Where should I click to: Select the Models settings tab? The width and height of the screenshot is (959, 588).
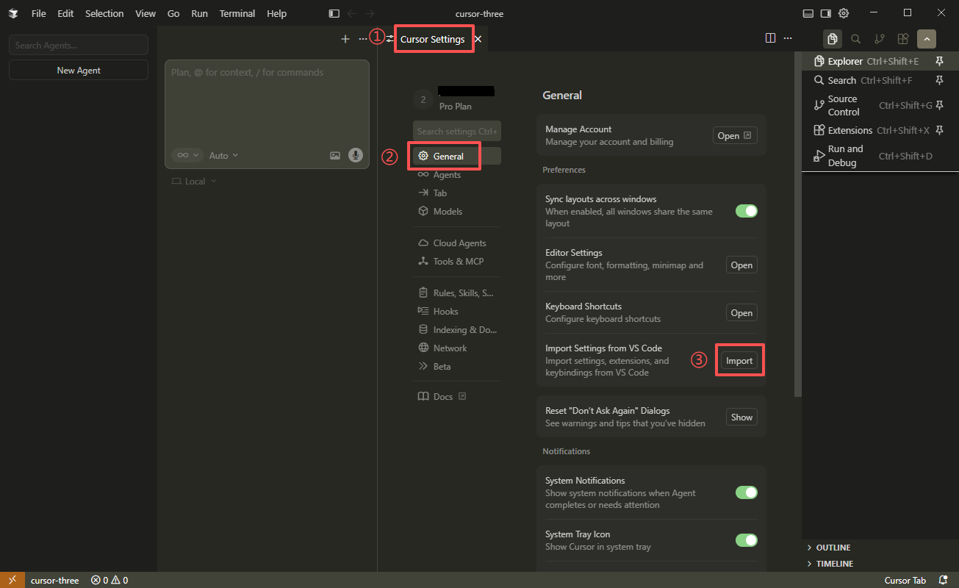point(448,212)
